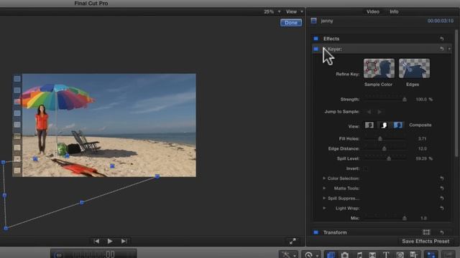Image resolution: width=460 pixels, height=258 pixels.
Task: Toggle the Inspector panel button
Action: [431, 255]
